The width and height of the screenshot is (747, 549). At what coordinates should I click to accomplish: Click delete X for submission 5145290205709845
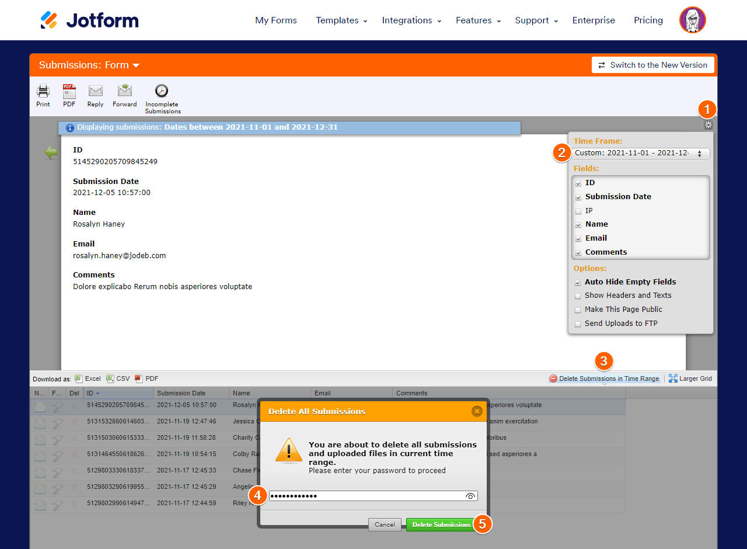pos(74,406)
